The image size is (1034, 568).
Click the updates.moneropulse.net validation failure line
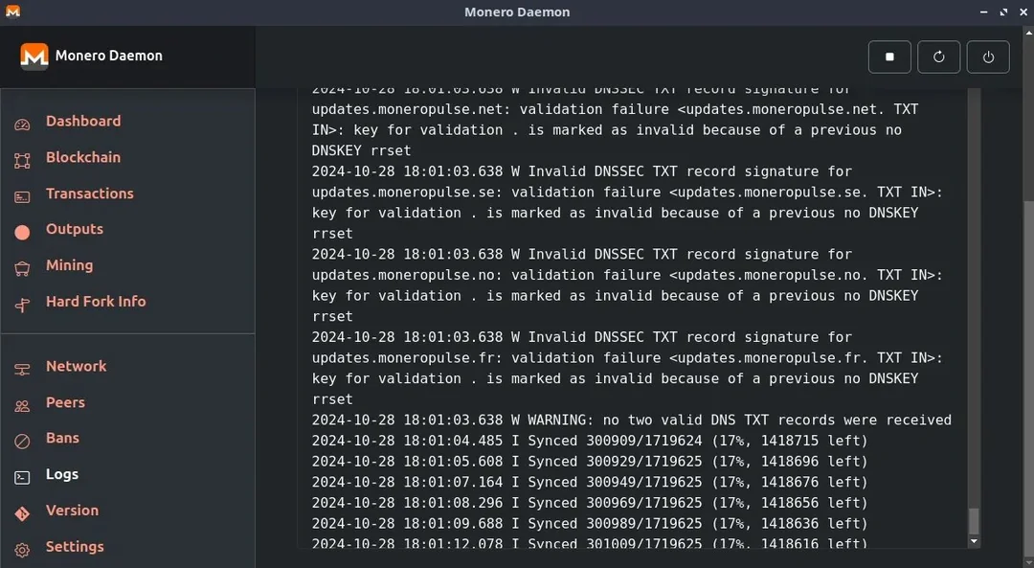click(x=616, y=109)
